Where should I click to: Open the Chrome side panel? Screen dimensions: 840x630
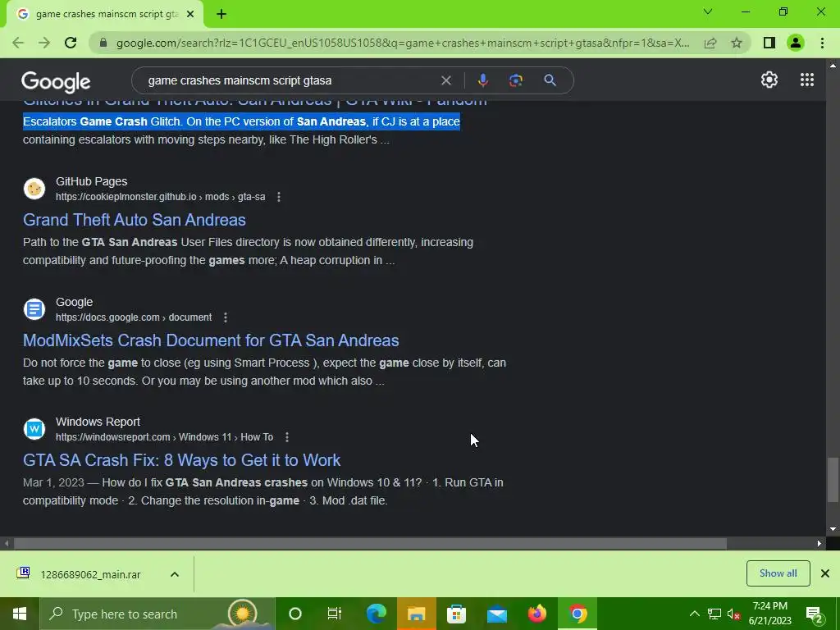pyautogui.click(x=769, y=43)
